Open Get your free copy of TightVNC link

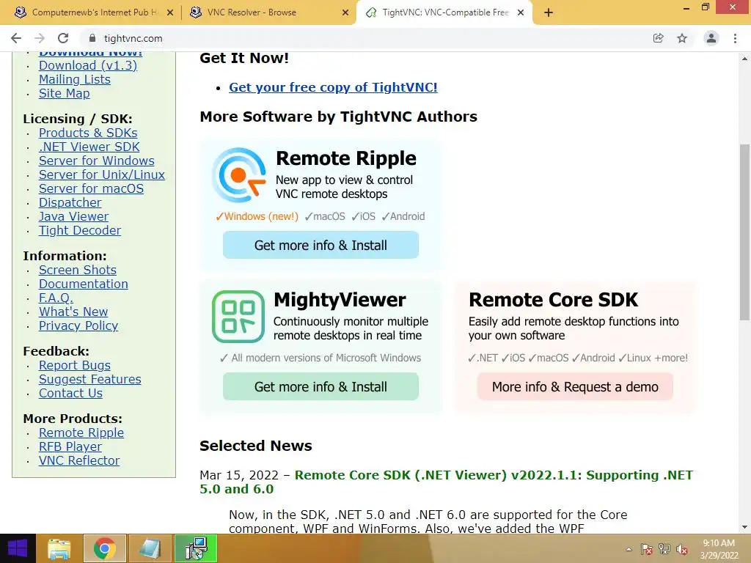333,87
